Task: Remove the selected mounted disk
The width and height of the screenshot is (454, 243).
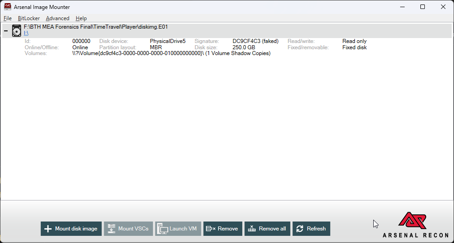Action: tap(223, 229)
